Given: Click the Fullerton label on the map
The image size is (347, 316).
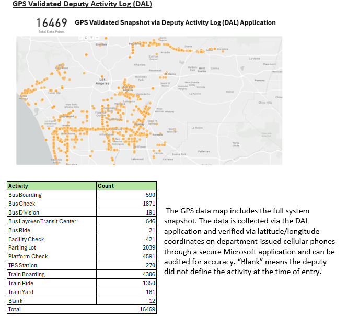Looking at the screenshot, I should click(x=204, y=151).
